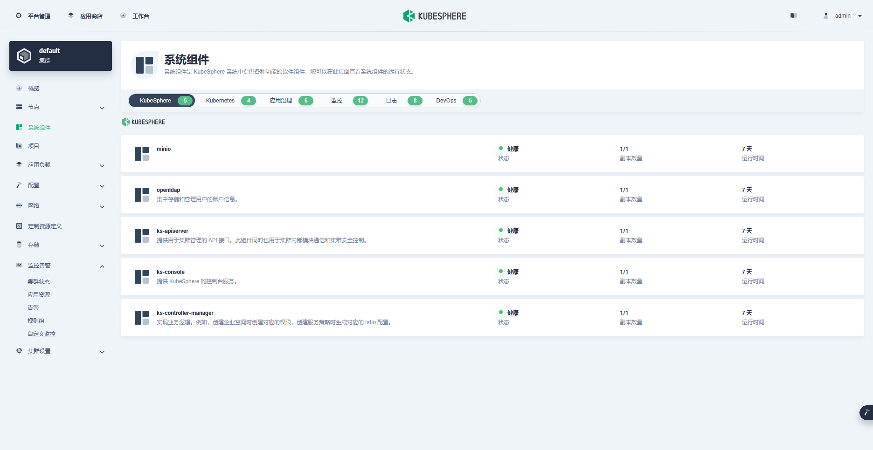Click the ks-controller-manager component name

point(185,313)
